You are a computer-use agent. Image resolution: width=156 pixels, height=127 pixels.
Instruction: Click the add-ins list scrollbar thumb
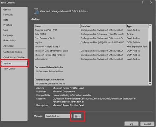(x=150, y=62)
